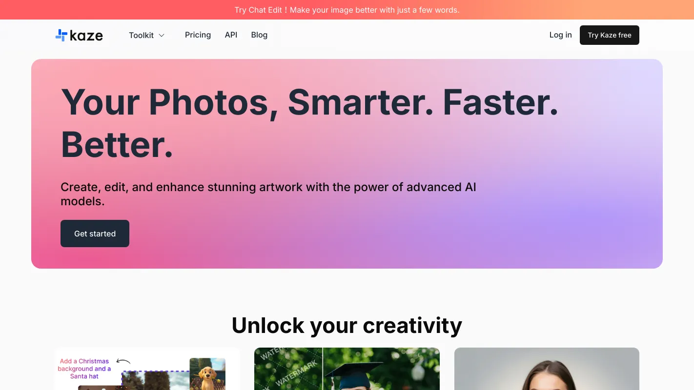The height and width of the screenshot is (390, 694).
Task: Open the Try Chat Edit banner
Action: [x=347, y=10]
